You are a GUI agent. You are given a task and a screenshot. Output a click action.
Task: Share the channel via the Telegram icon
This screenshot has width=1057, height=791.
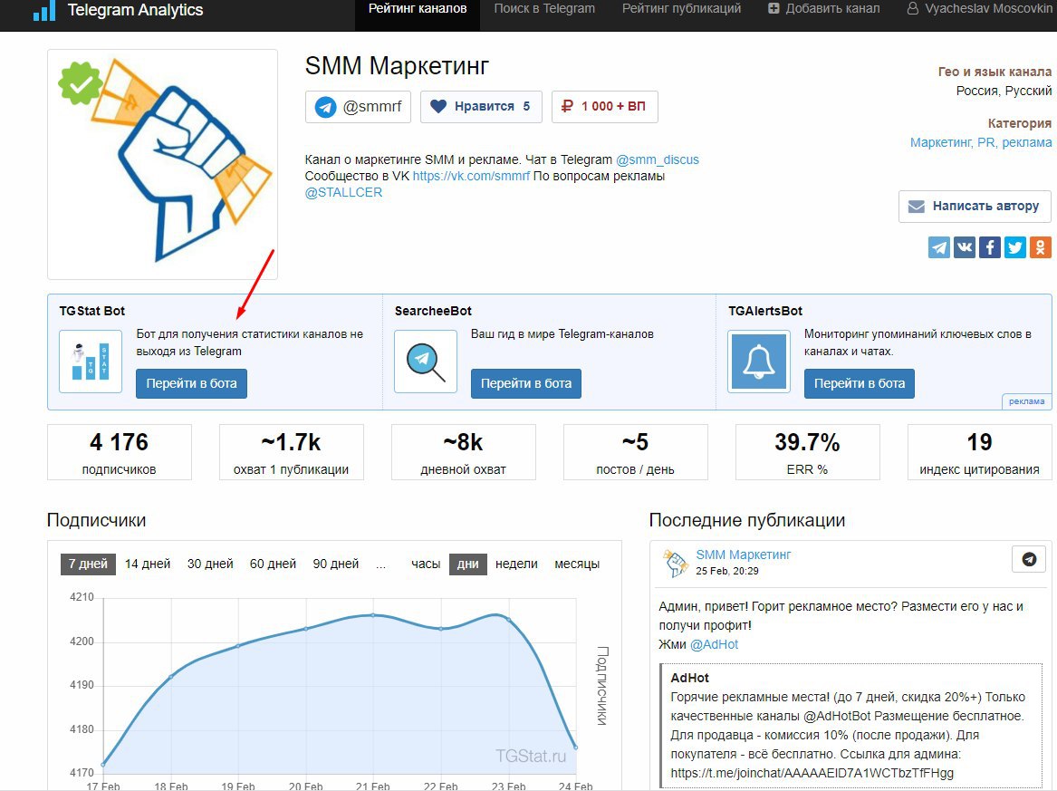point(939,247)
